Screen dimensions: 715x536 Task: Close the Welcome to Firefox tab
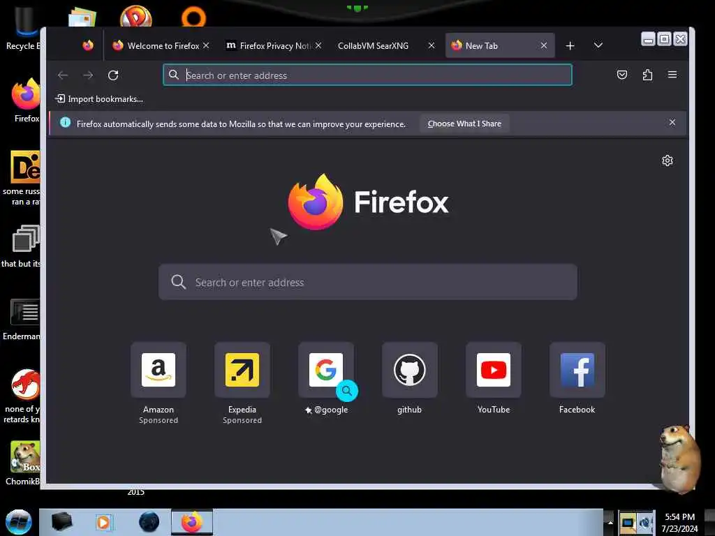(x=206, y=45)
